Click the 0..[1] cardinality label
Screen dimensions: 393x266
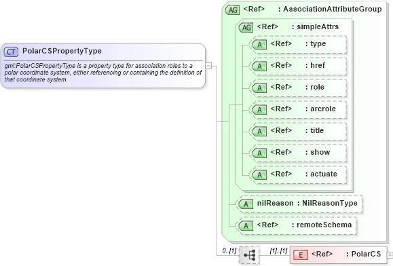click(229, 250)
